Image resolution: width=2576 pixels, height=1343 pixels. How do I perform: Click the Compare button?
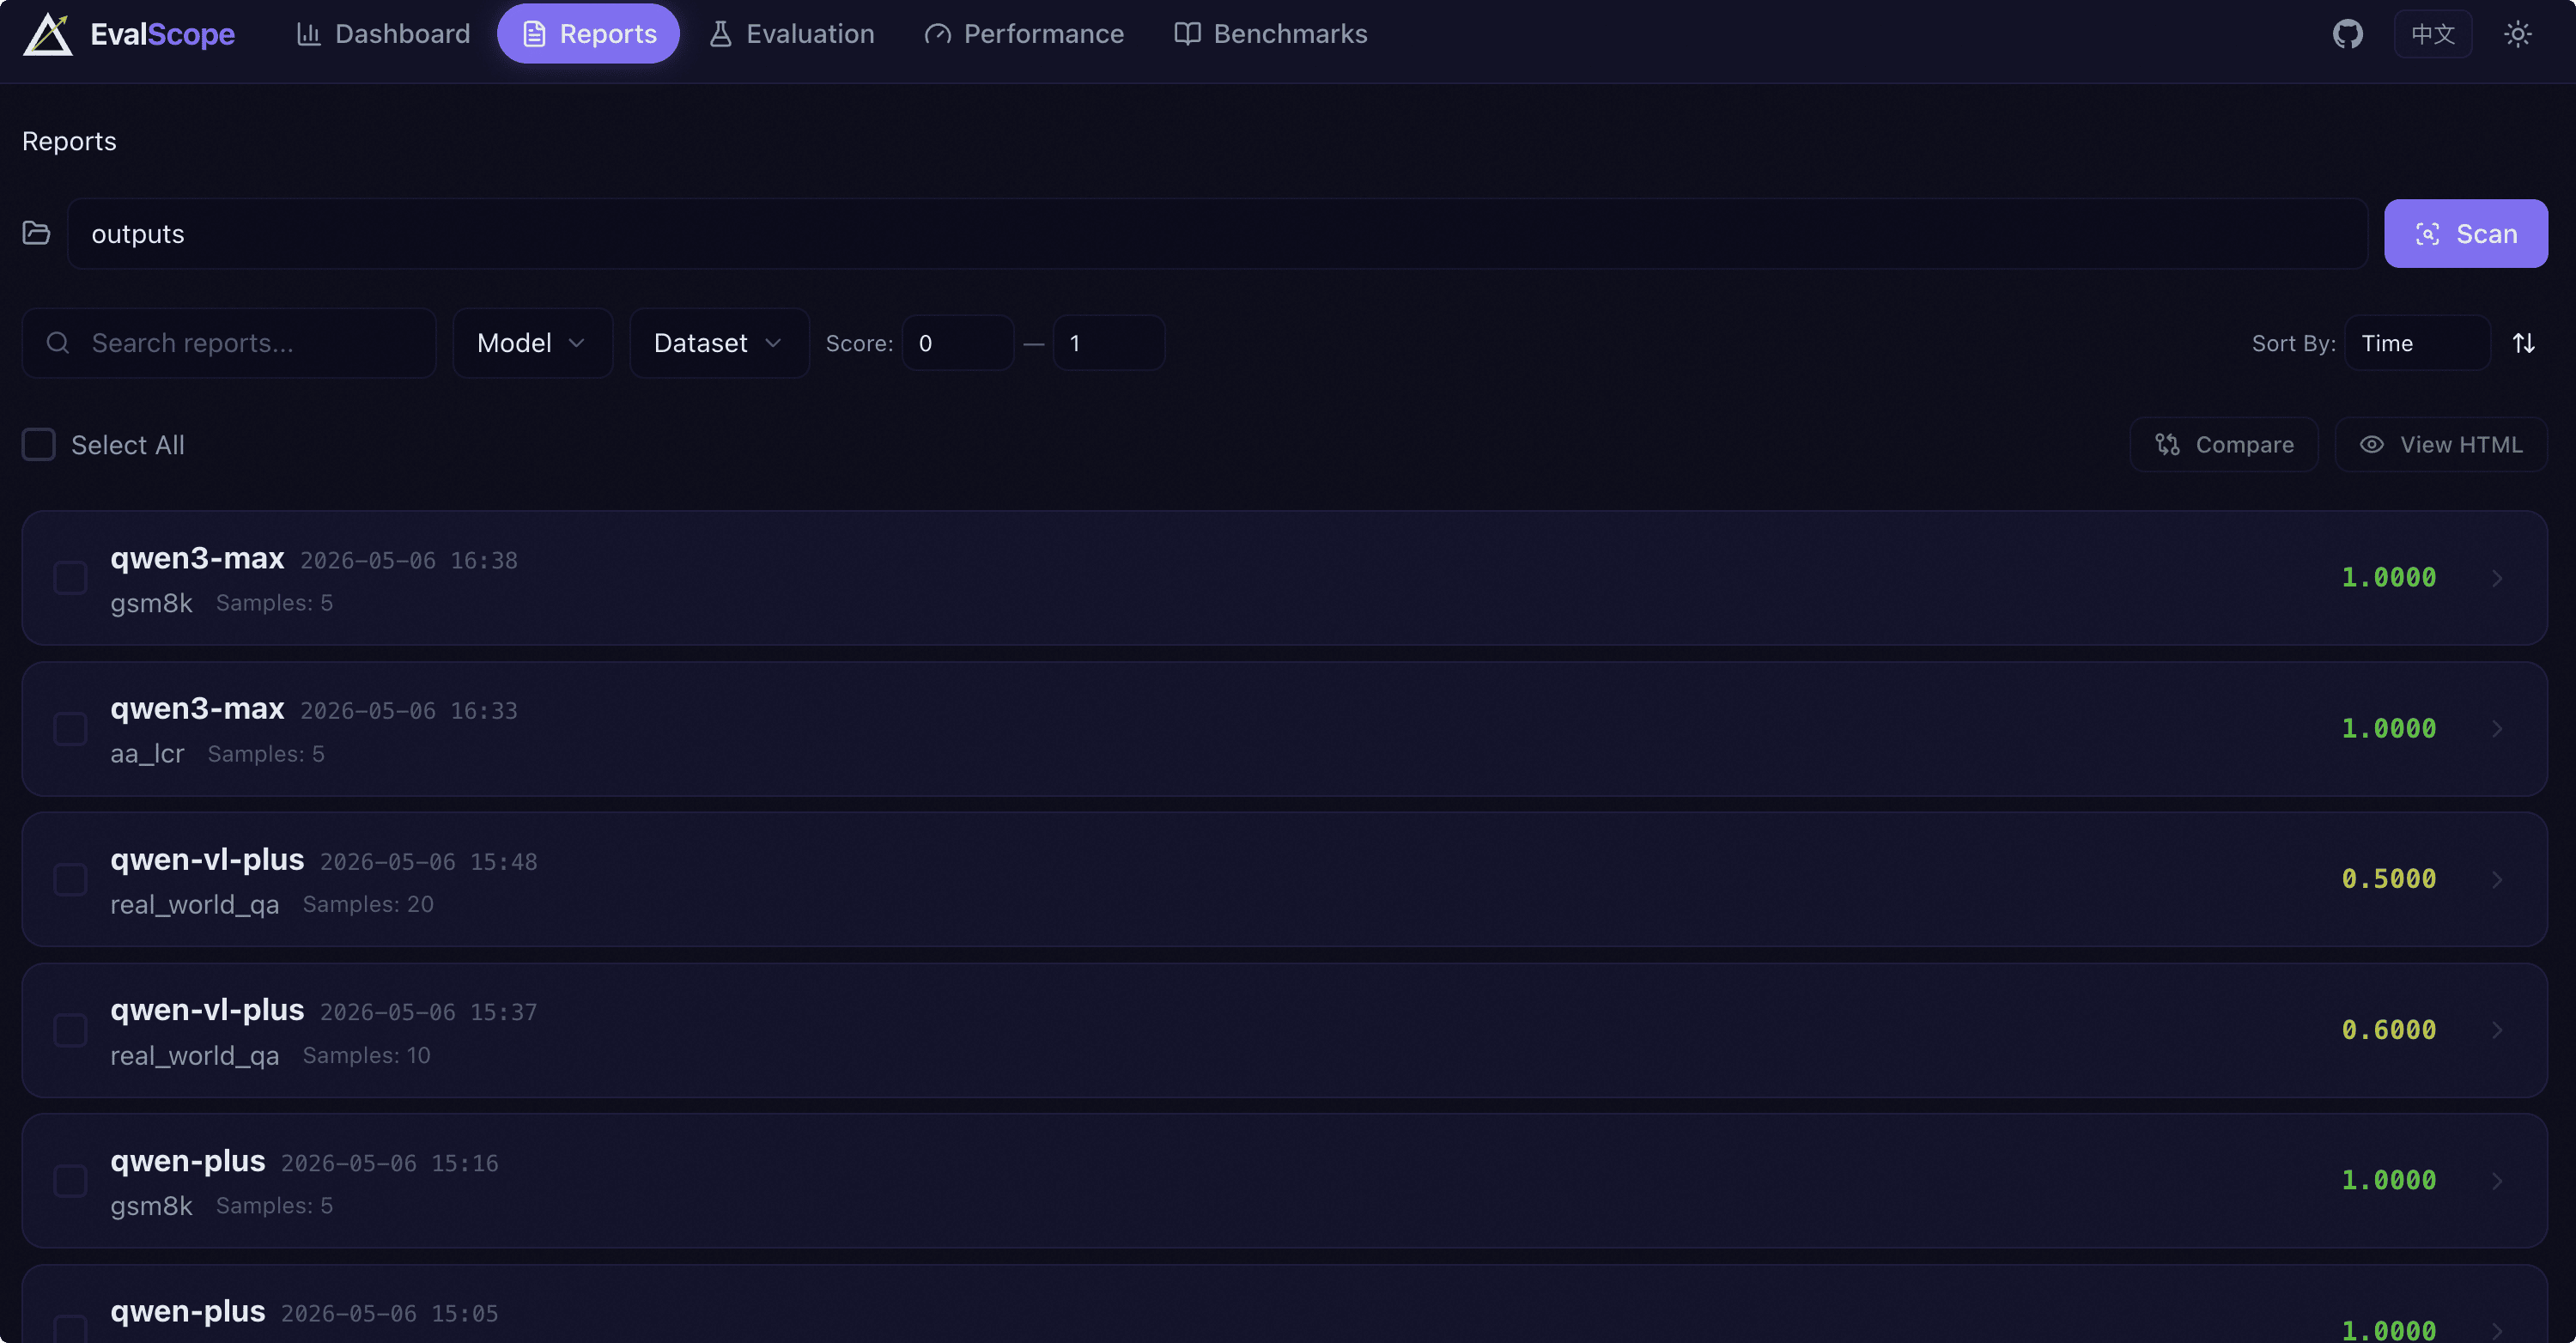2224,444
